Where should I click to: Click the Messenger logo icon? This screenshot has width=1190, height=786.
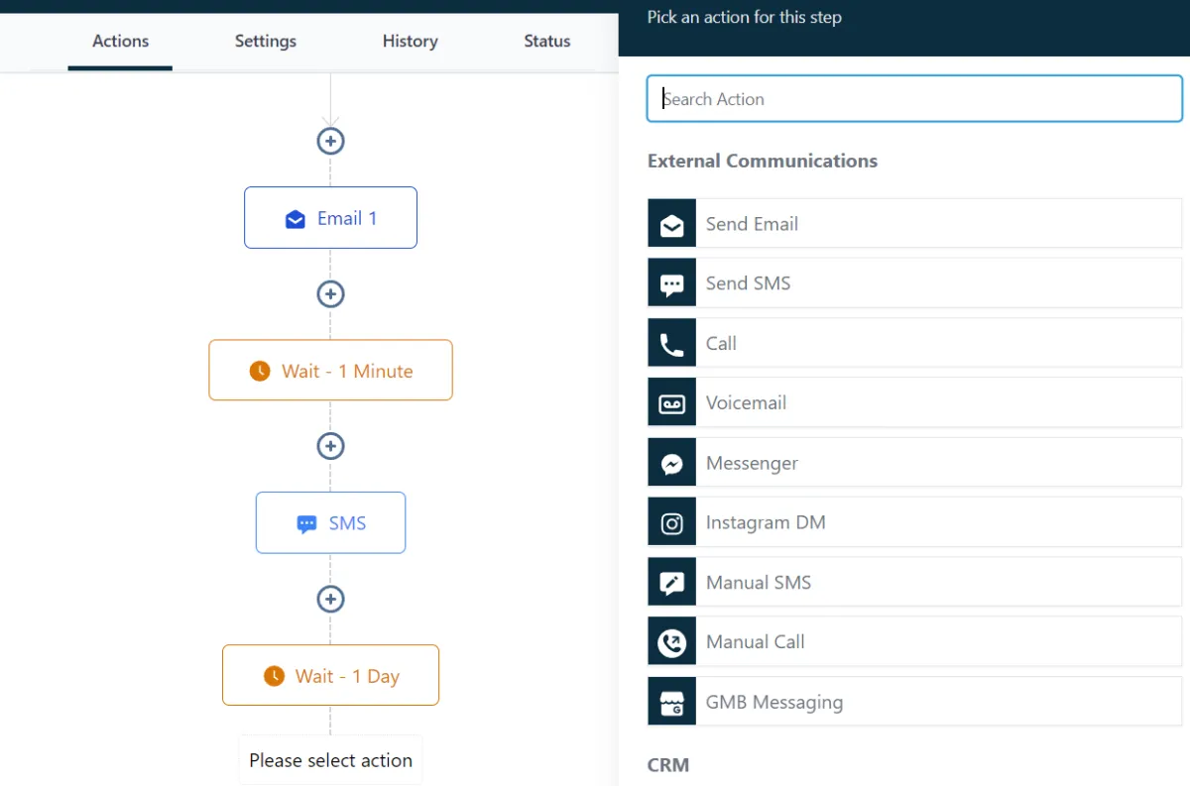[671, 463]
